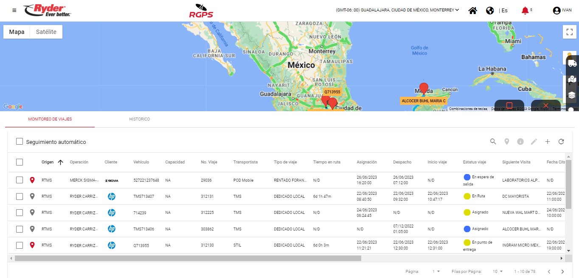Switch to the HISTORICO tab

click(x=140, y=119)
